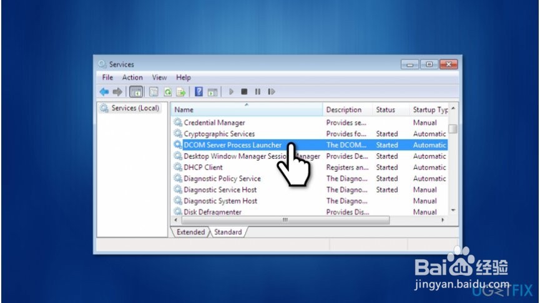Click Services title bar icon

(x=102, y=64)
